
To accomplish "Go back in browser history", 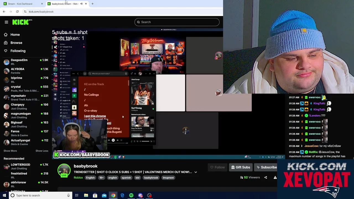I will coord(4,12).
